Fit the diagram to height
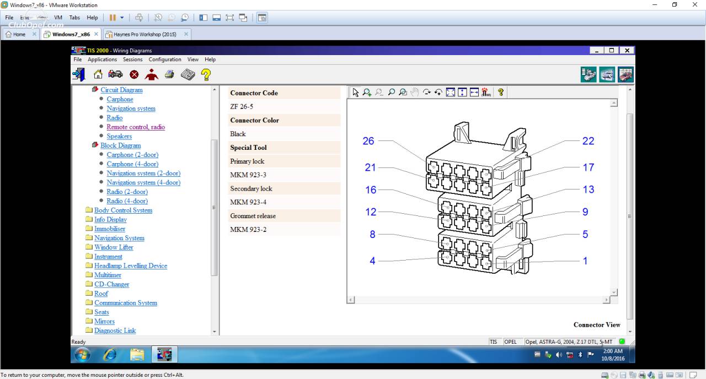This screenshot has width=706, height=379. (x=462, y=93)
